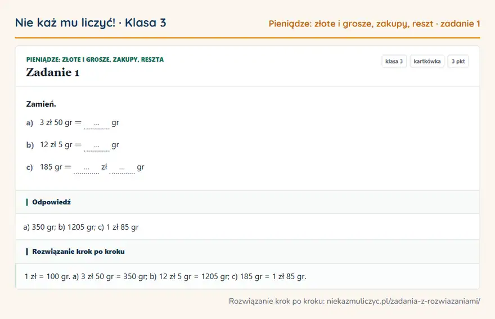Click the blank field in exercise a)
The width and height of the screenshot is (495, 319).
pos(97,124)
